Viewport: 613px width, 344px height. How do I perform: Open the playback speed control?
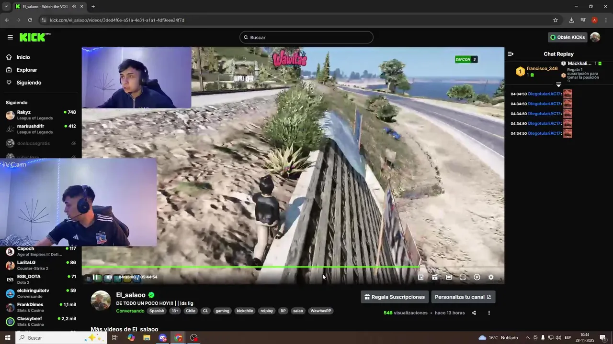477,277
